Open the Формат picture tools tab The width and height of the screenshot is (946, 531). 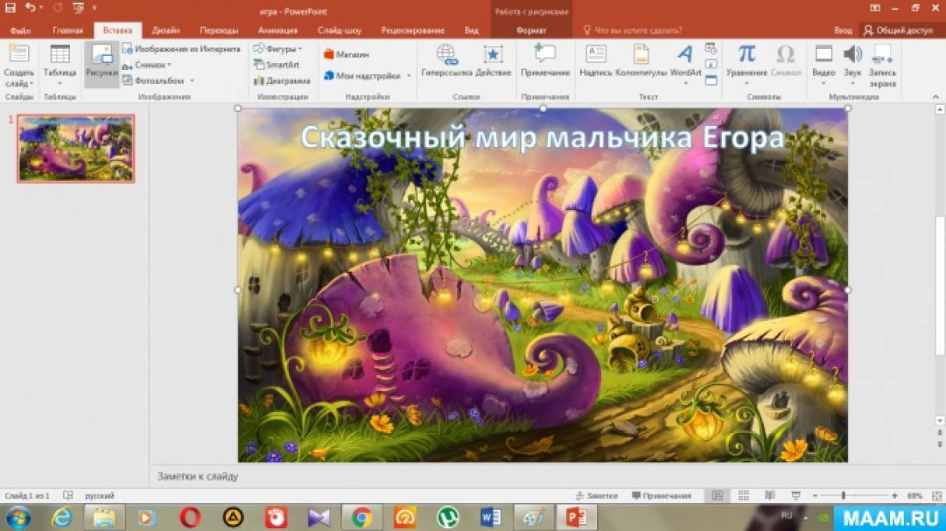point(531,30)
